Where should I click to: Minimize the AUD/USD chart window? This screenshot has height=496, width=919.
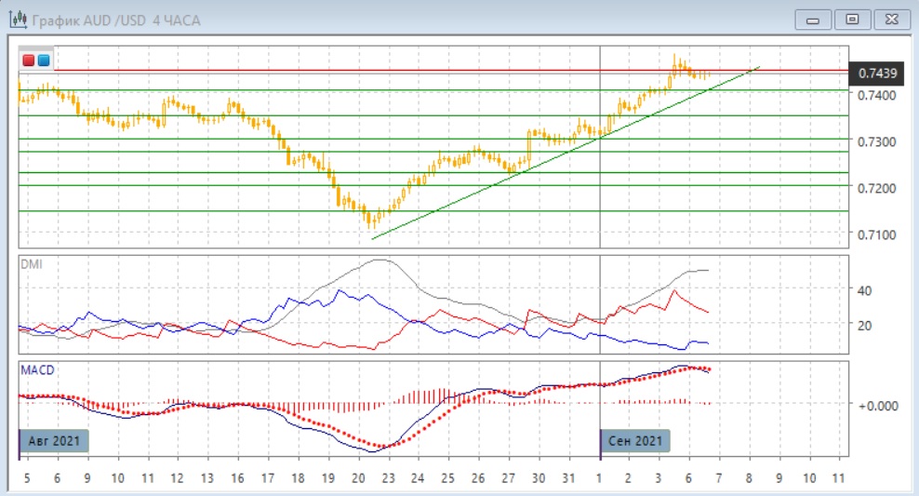click(x=813, y=20)
